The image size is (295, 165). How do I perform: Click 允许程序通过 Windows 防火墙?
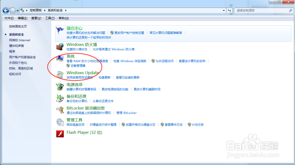[114, 49]
